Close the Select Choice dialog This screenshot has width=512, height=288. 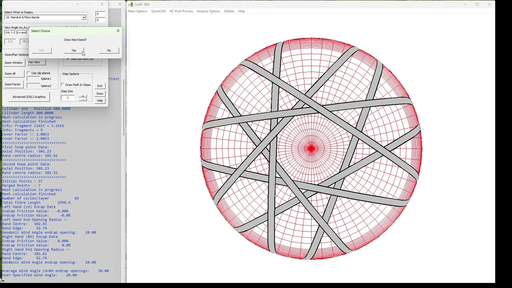(x=118, y=31)
